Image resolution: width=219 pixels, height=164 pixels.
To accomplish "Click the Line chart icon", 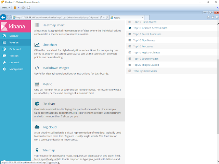I will 37,45.
